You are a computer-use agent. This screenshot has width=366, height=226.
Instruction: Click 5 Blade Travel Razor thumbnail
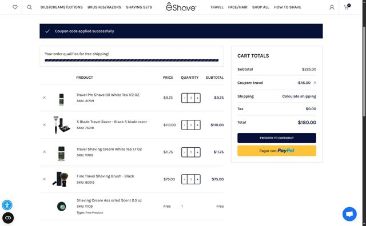(x=61, y=125)
